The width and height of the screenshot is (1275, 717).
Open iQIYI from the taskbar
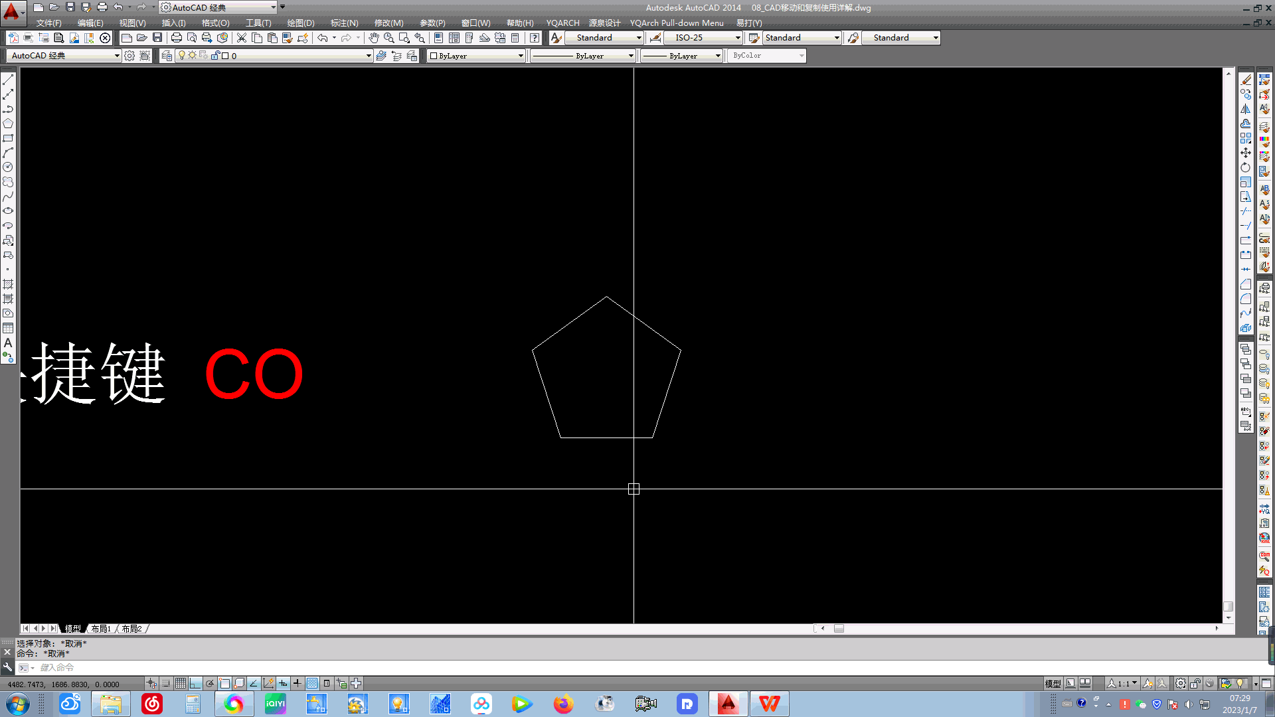[x=275, y=704]
